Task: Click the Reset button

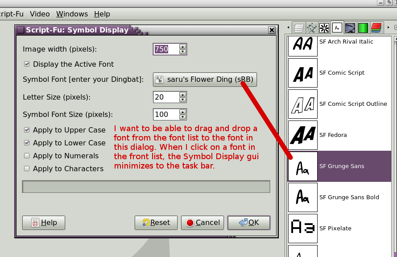Action: pos(156,223)
